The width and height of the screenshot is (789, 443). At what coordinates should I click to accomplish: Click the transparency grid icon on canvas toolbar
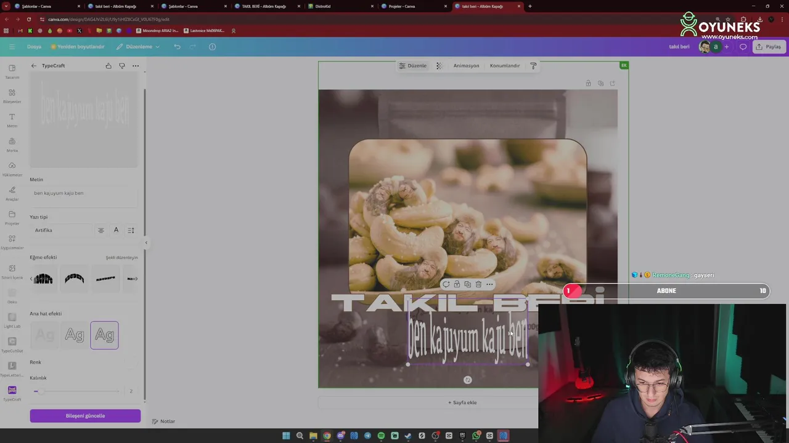point(439,66)
